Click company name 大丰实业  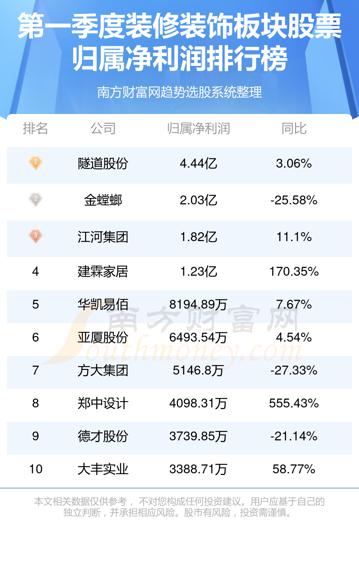click(x=103, y=469)
